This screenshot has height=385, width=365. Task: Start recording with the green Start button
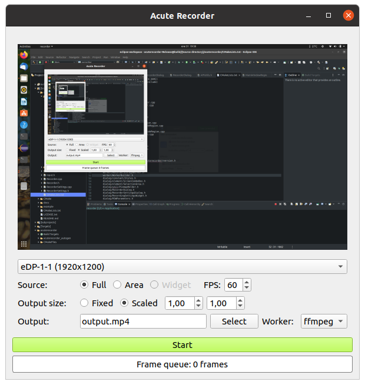pyautogui.click(x=182, y=344)
